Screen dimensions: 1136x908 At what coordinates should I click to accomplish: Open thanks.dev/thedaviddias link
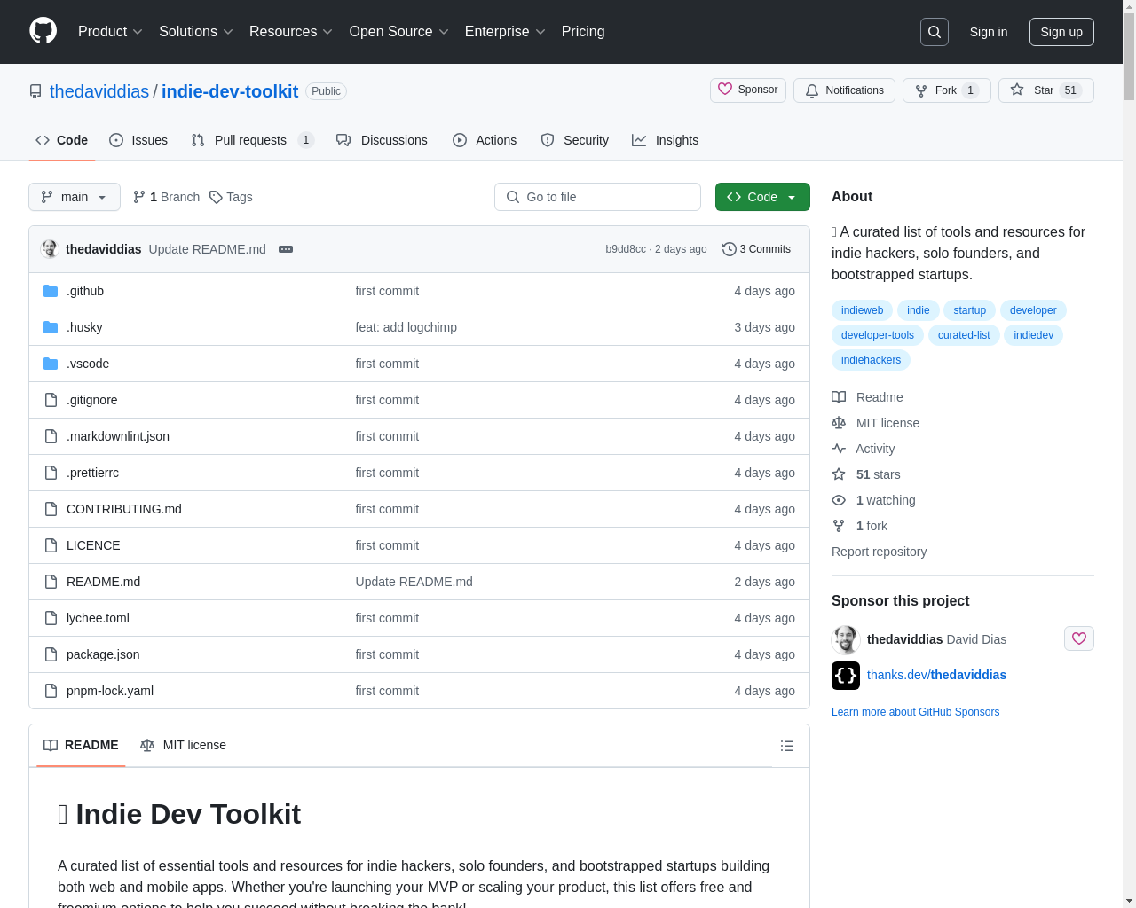[x=936, y=675]
